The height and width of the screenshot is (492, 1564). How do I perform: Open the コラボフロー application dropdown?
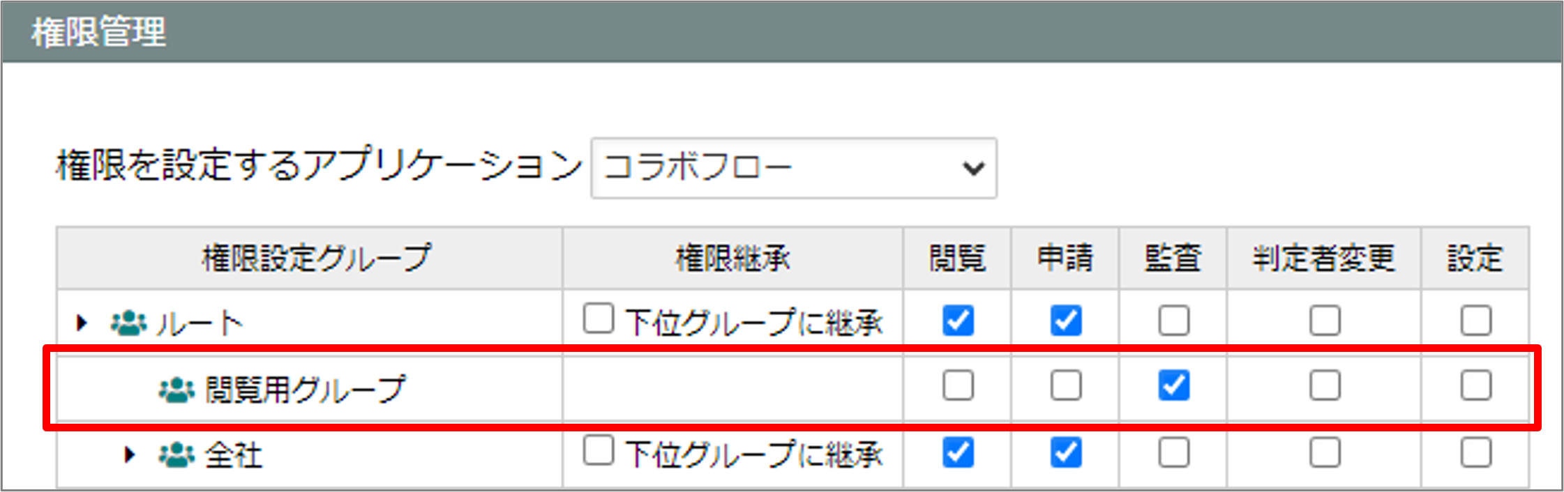(x=794, y=168)
